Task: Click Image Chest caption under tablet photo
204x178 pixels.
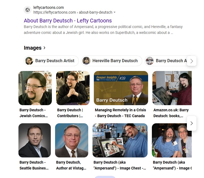Action: pos(120,165)
